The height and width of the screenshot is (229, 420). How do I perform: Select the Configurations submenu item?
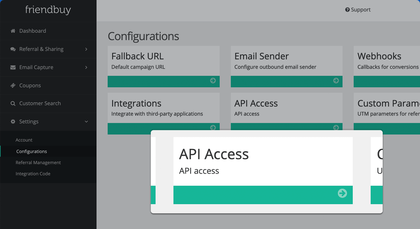point(31,151)
